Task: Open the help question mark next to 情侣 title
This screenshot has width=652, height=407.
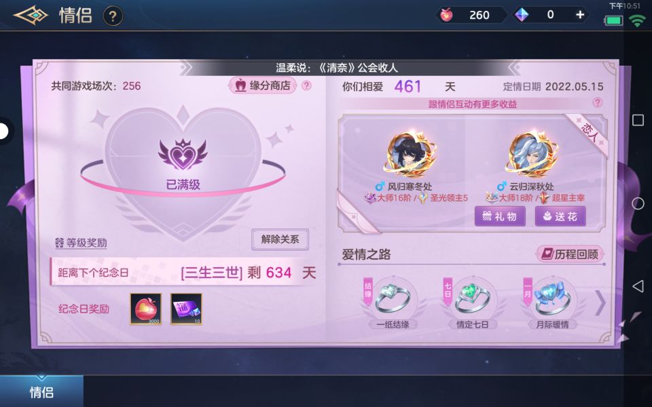Action: pos(113,16)
